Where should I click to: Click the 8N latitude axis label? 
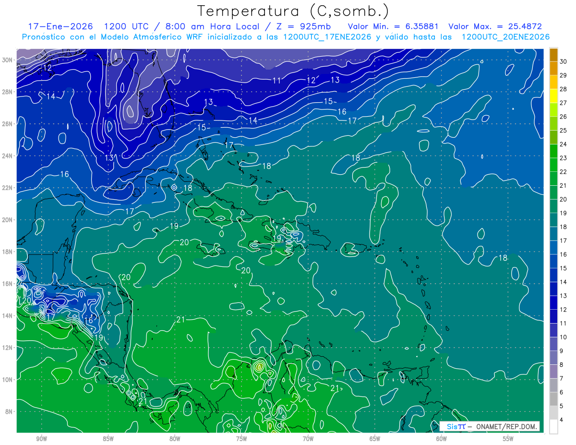(x=10, y=412)
